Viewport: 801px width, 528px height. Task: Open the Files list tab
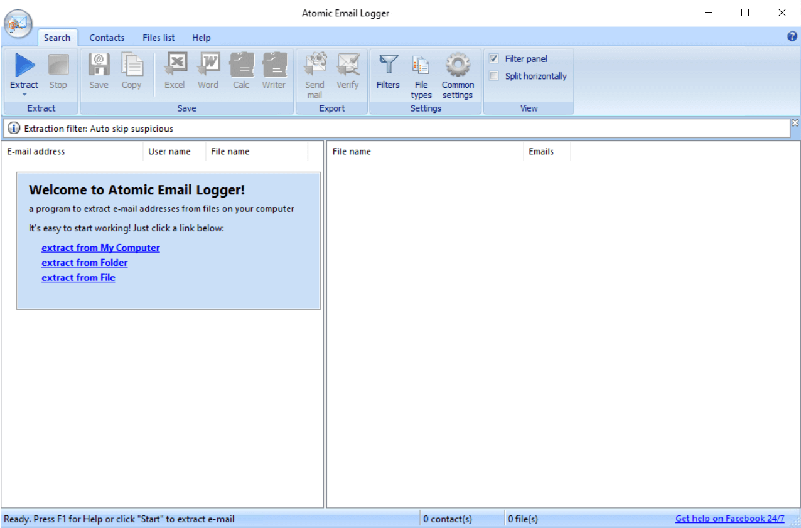click(x=159, y=38)
